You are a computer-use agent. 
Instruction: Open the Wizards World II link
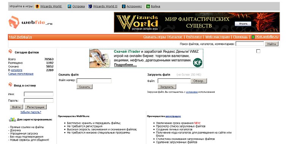pyautogui.click(x=105, y=6)
